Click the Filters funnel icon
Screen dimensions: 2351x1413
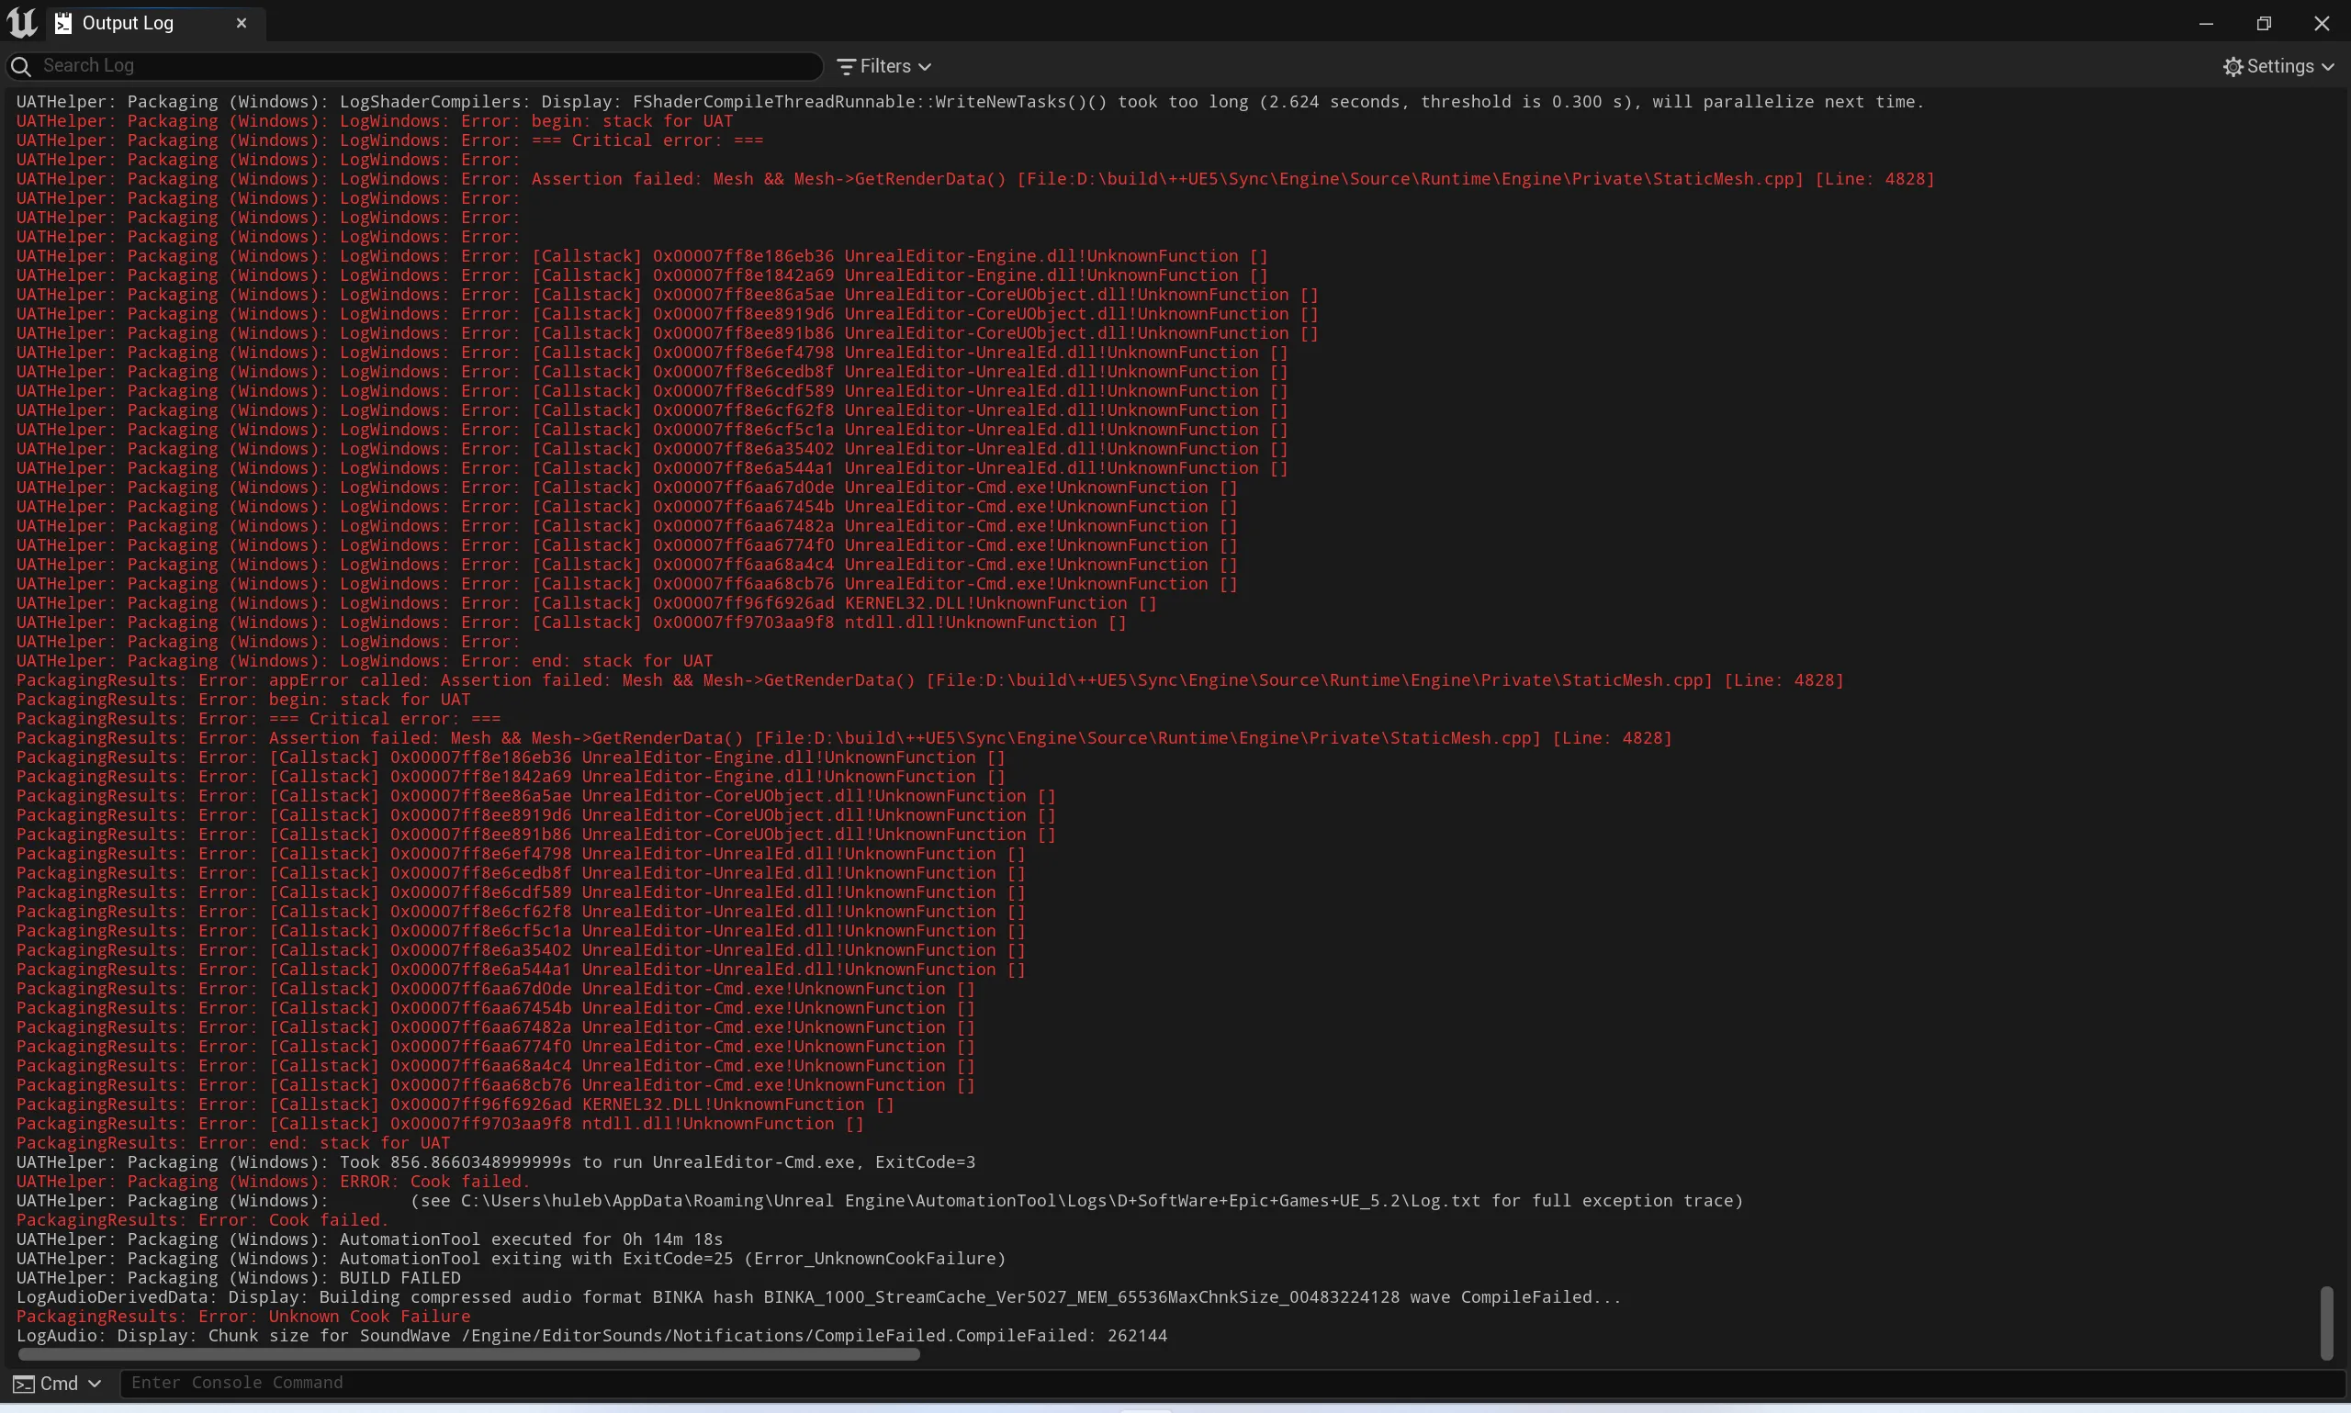(846, 67)
